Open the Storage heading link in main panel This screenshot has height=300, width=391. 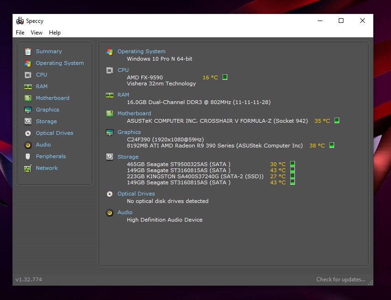click(128, 157)
